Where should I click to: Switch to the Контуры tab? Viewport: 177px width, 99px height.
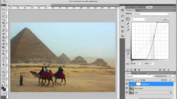pyautogui.click(x=143, y=73)
